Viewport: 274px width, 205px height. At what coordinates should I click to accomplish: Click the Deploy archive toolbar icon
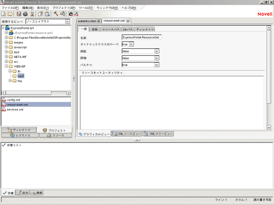point(63,14)
